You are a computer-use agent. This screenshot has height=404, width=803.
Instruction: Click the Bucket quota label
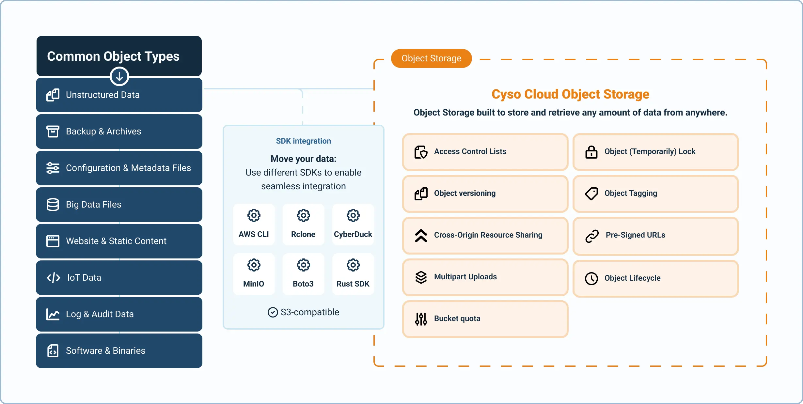[x=457, y=319]
